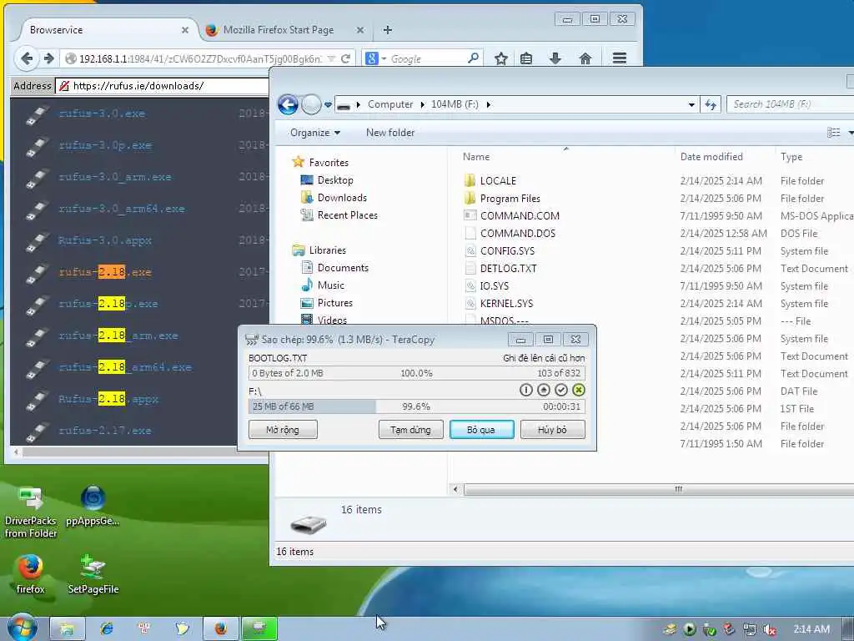Click the file 100.0% progress bar
Viewport: 854px width, 641px height.
pos(416,373)
